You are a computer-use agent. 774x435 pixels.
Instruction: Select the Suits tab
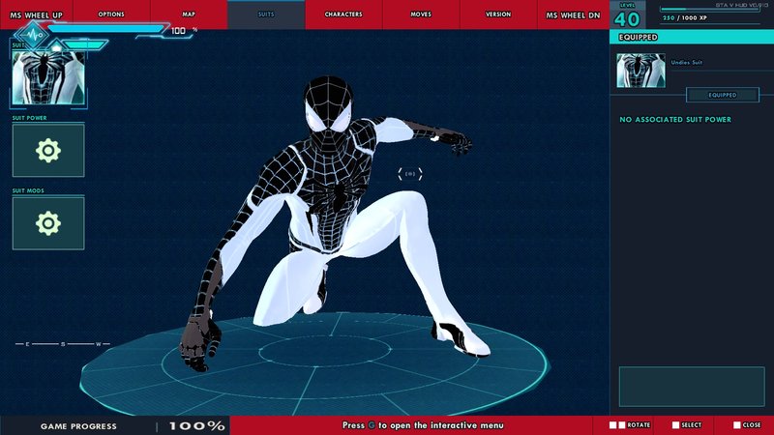coord(266,14)
